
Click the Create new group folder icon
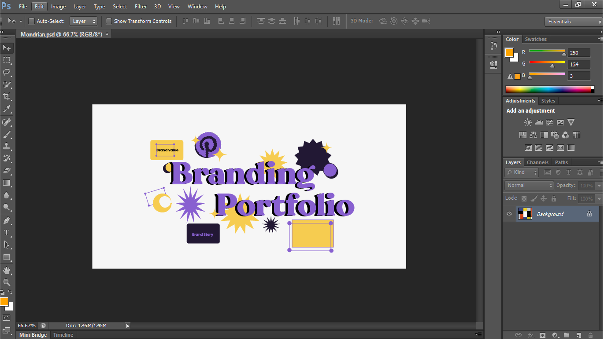567,335
